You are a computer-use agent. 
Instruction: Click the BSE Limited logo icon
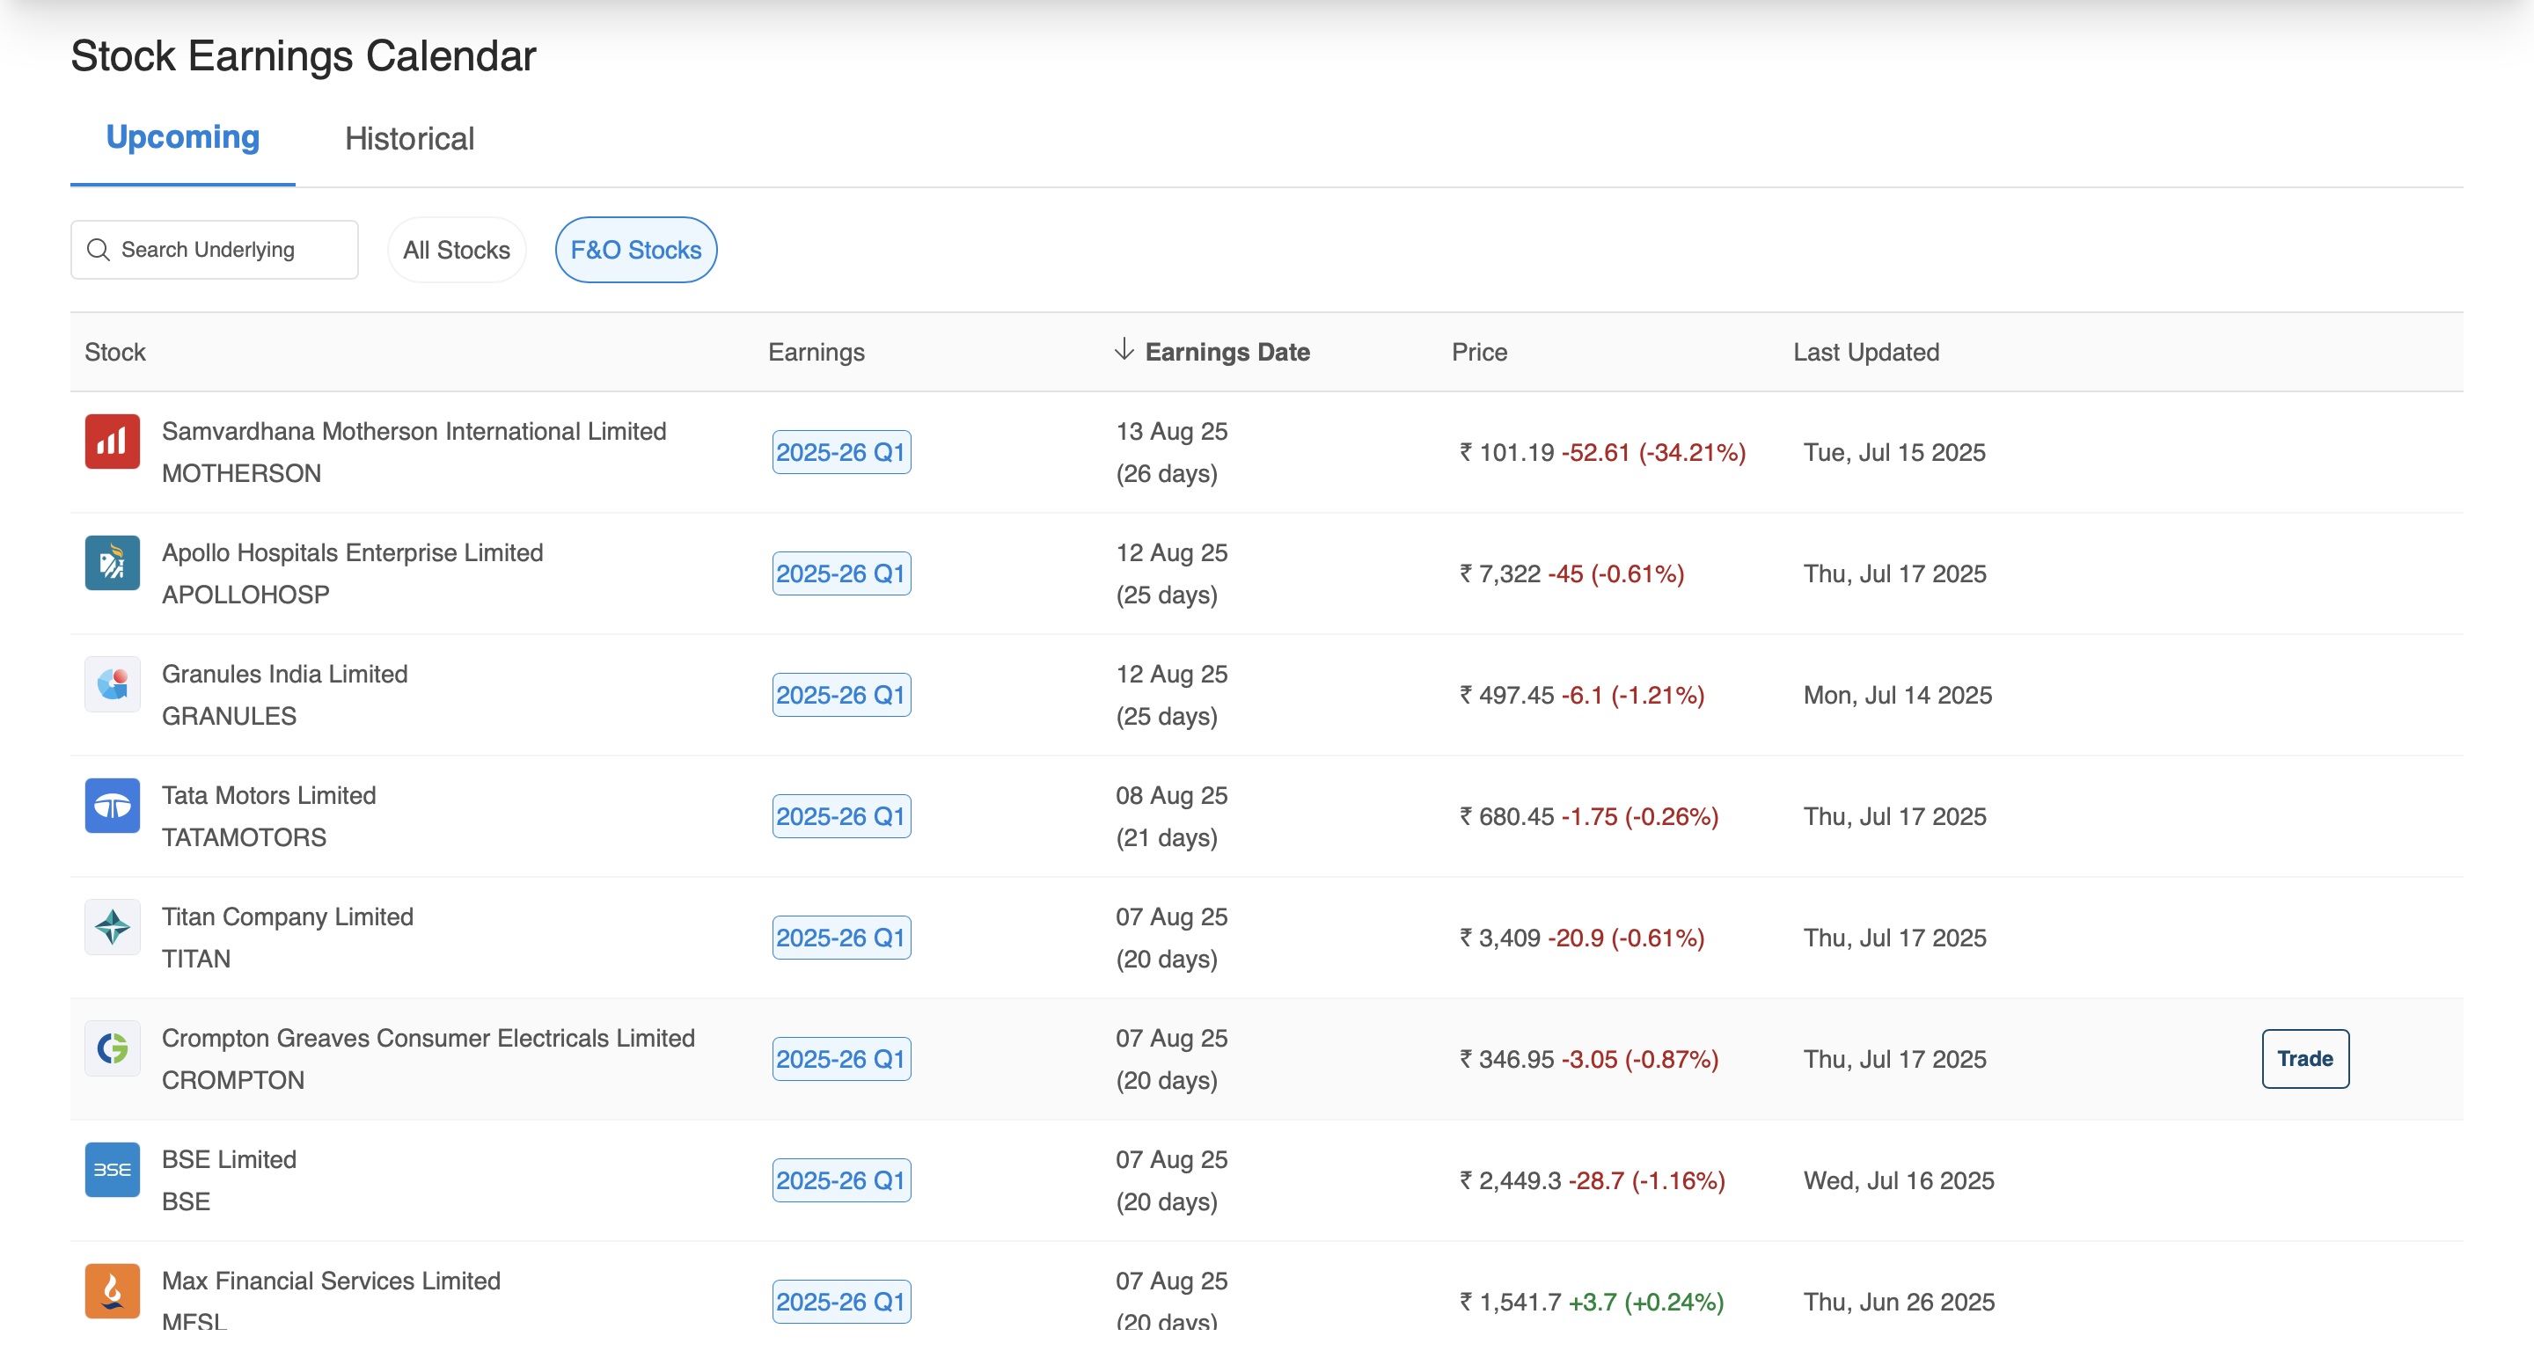pos(112,1170)
